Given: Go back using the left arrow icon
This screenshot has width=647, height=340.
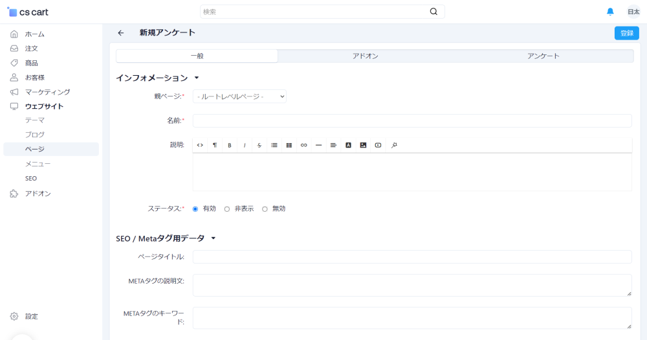Looking at the screenshot, I should point(120,33).
